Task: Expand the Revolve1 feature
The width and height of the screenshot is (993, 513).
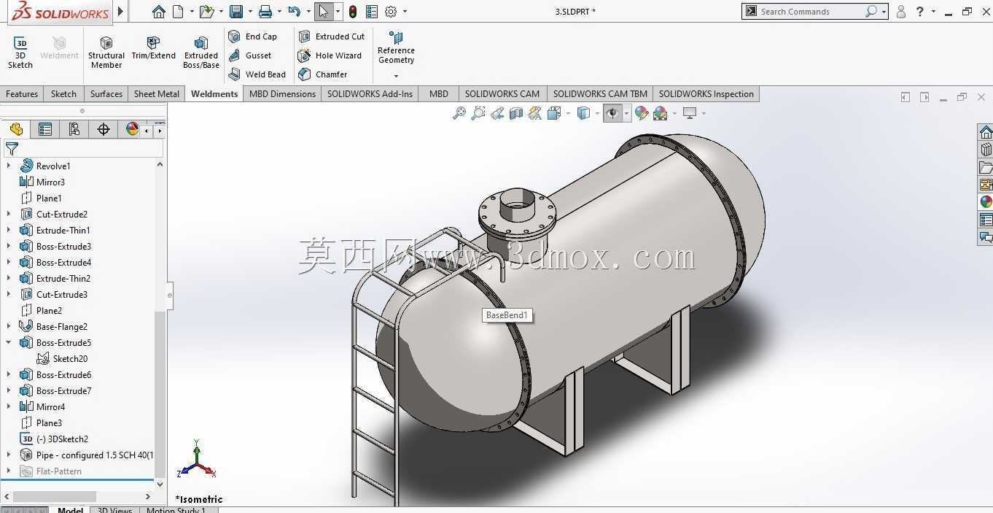Action: (9, 166)
